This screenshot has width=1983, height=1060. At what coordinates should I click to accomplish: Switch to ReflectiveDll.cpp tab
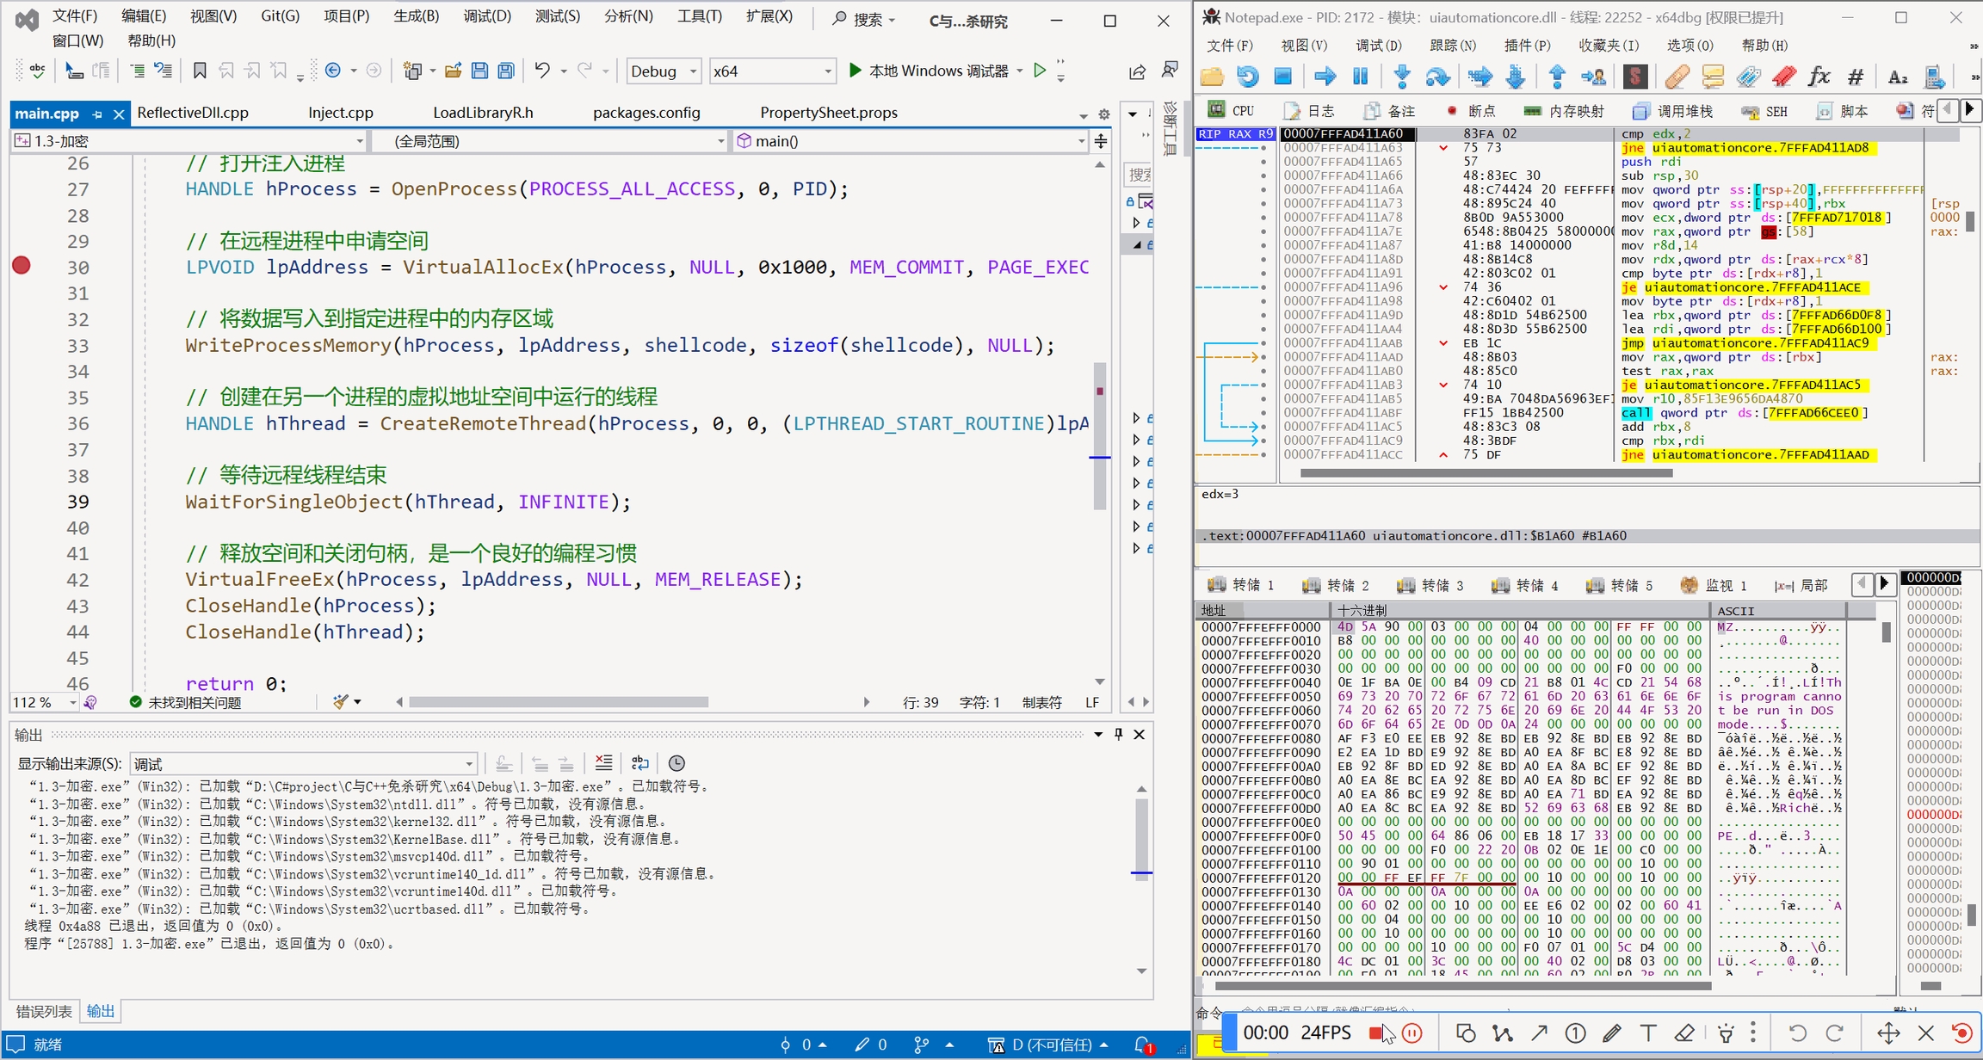pyautogui.click(x=193, y=113)
